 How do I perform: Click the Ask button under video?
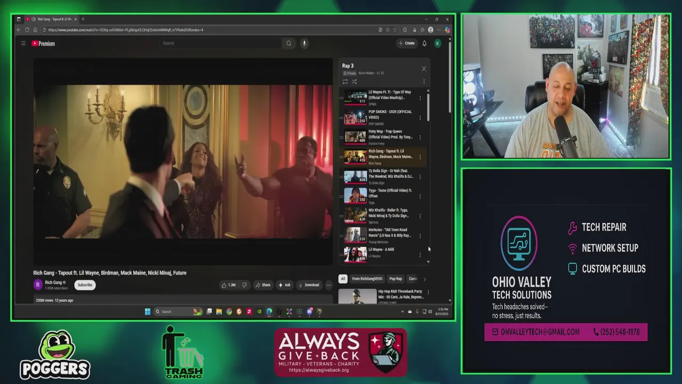click(x=285, y=285)
